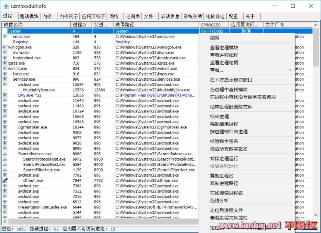Click the SearchIndexer.exe magnifier icon
The image size is (321, 233).
tap(5, 154)
